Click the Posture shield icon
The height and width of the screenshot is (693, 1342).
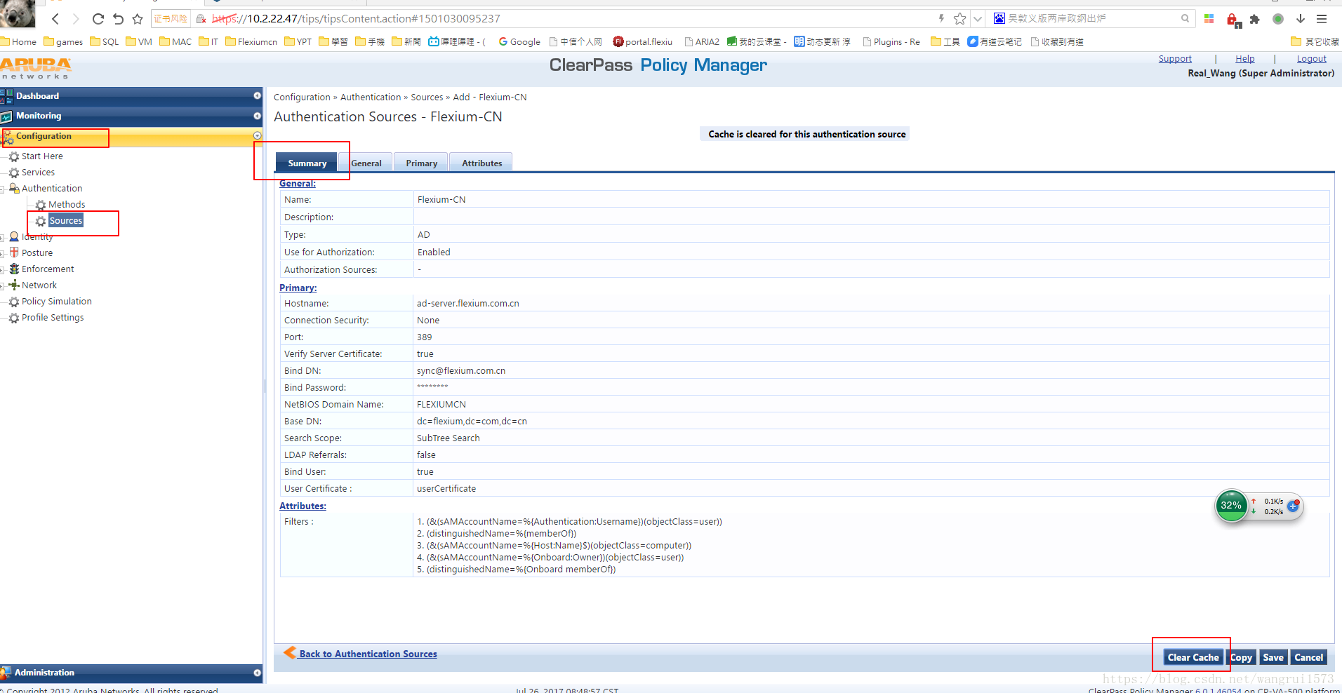[x=14, y=253]
